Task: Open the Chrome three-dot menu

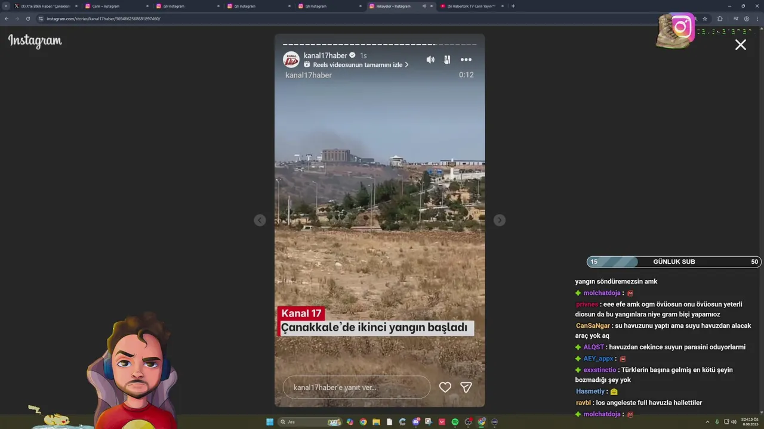Action: 757,18
